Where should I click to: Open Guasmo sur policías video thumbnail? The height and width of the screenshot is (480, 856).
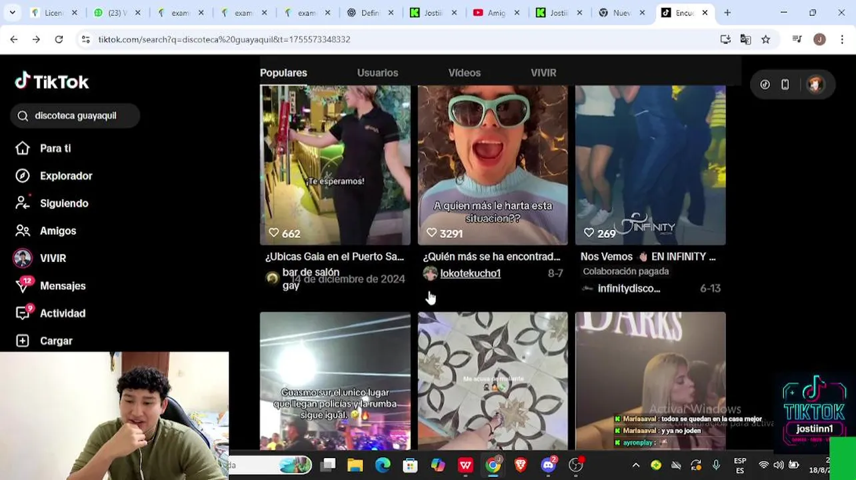pos(335,381)
